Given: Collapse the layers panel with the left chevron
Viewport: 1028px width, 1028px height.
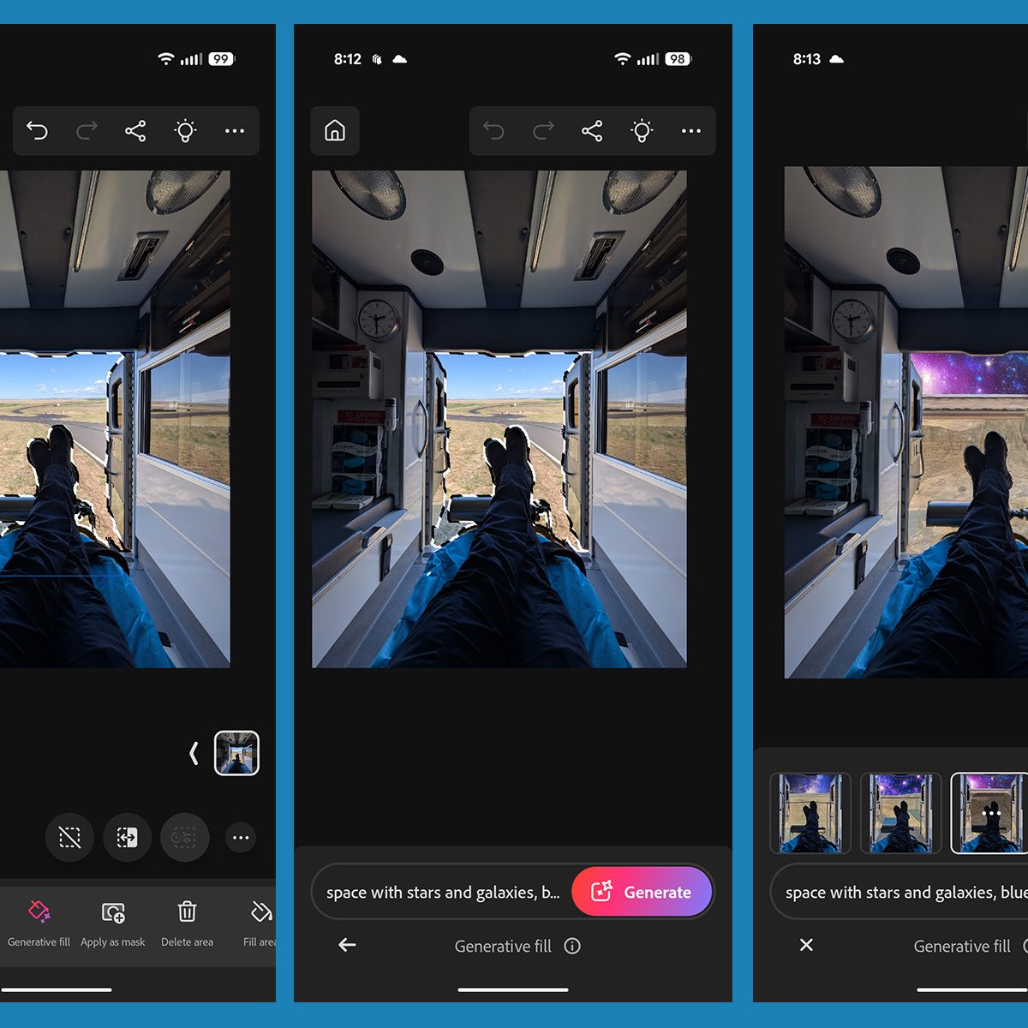Looking at the screenshot, I should point(194,753).
